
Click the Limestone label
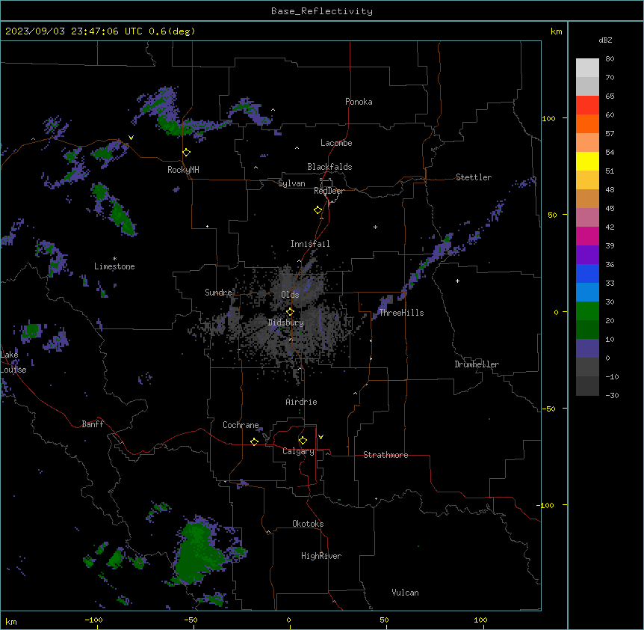pos(114,266)
